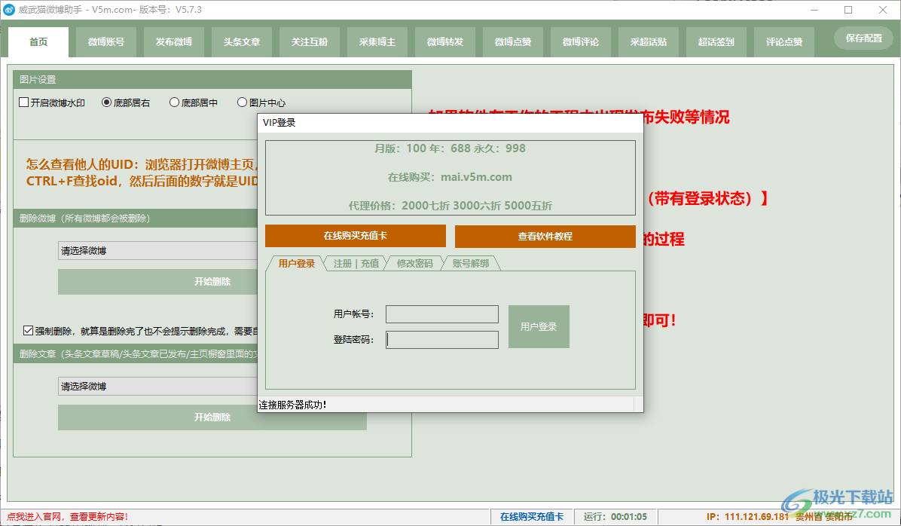
Task: Maximize the application window
Action: click(848, 10)
